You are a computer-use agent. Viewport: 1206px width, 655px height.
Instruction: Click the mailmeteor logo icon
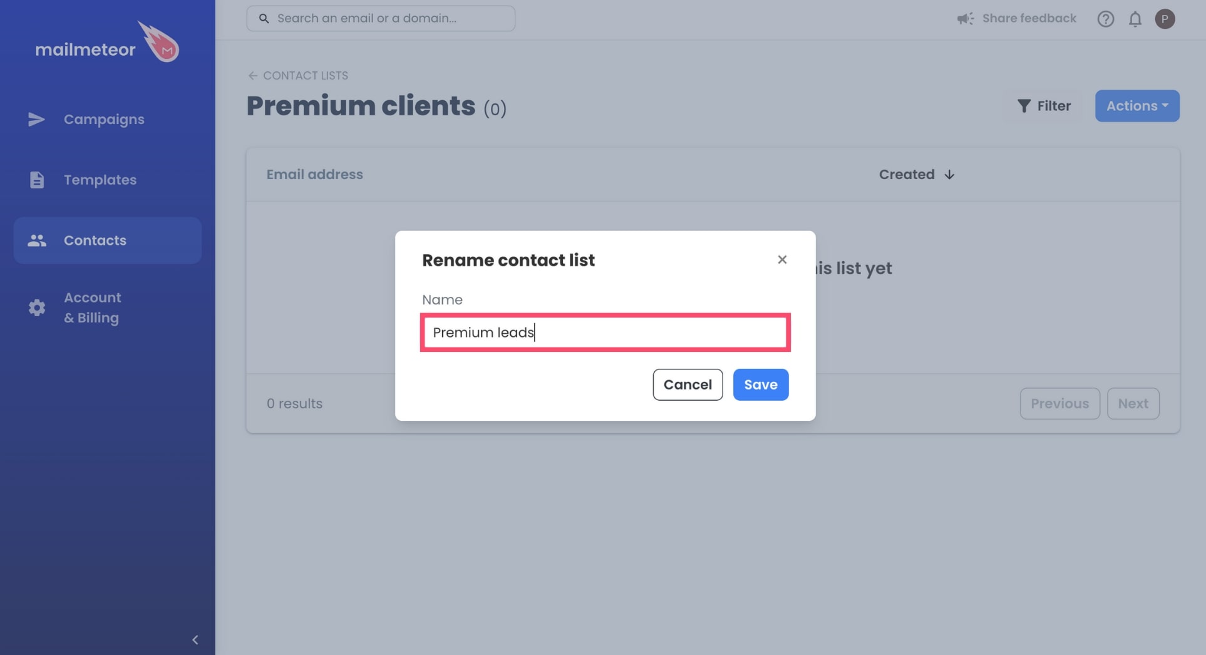(x=158, y=41)
